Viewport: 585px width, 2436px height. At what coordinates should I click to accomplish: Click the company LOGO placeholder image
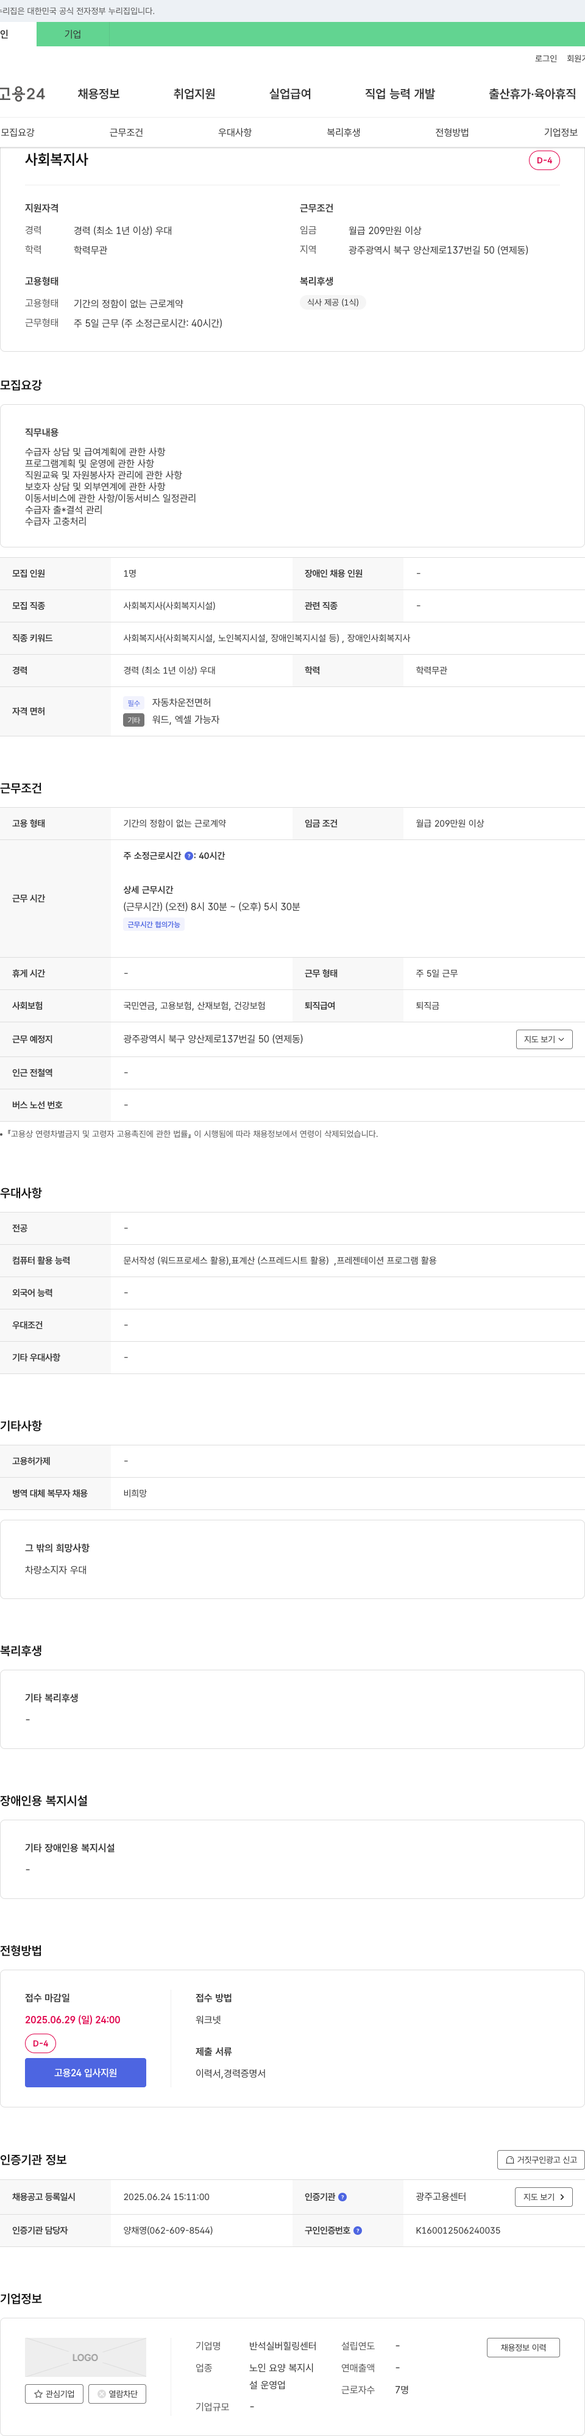85,2357
